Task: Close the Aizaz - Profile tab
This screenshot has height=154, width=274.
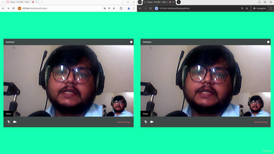Action: coord(173,2)
